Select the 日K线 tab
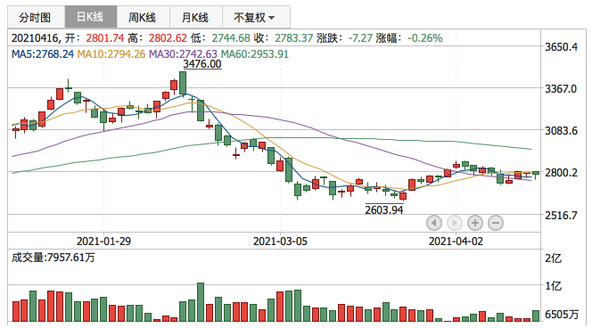This screenshot has height=328, width=592. 91,17
